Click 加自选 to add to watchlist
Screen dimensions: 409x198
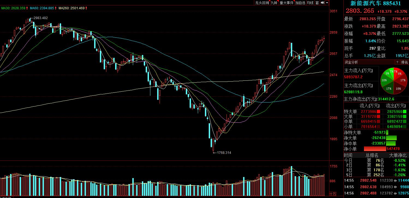point(300,3)
